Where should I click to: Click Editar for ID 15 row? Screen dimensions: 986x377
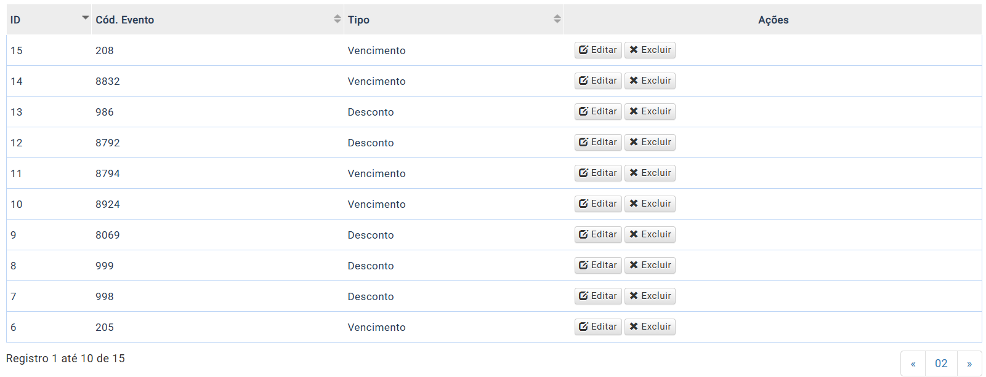598,50
